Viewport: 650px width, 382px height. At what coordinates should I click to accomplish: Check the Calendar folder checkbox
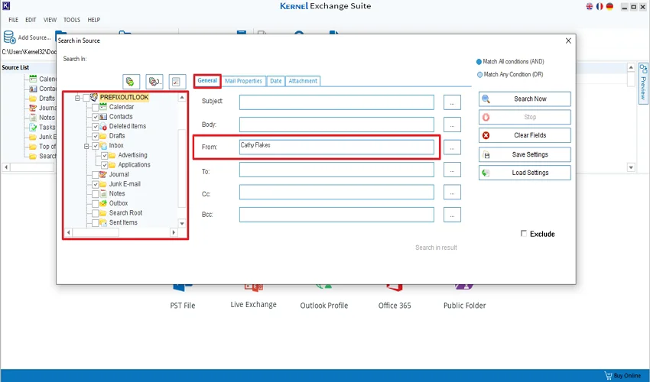pyautogui.click(x=96, y=107)
